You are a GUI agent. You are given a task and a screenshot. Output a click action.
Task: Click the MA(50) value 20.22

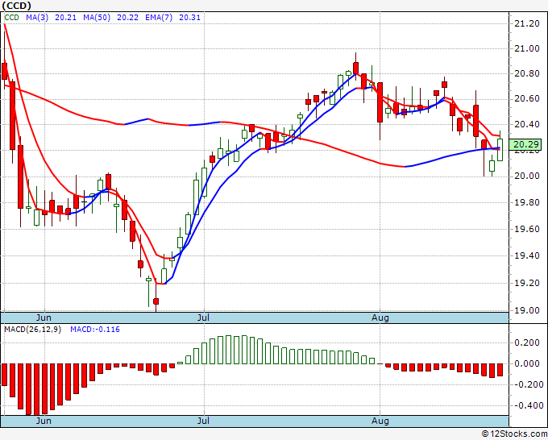[x=127, y=18]
